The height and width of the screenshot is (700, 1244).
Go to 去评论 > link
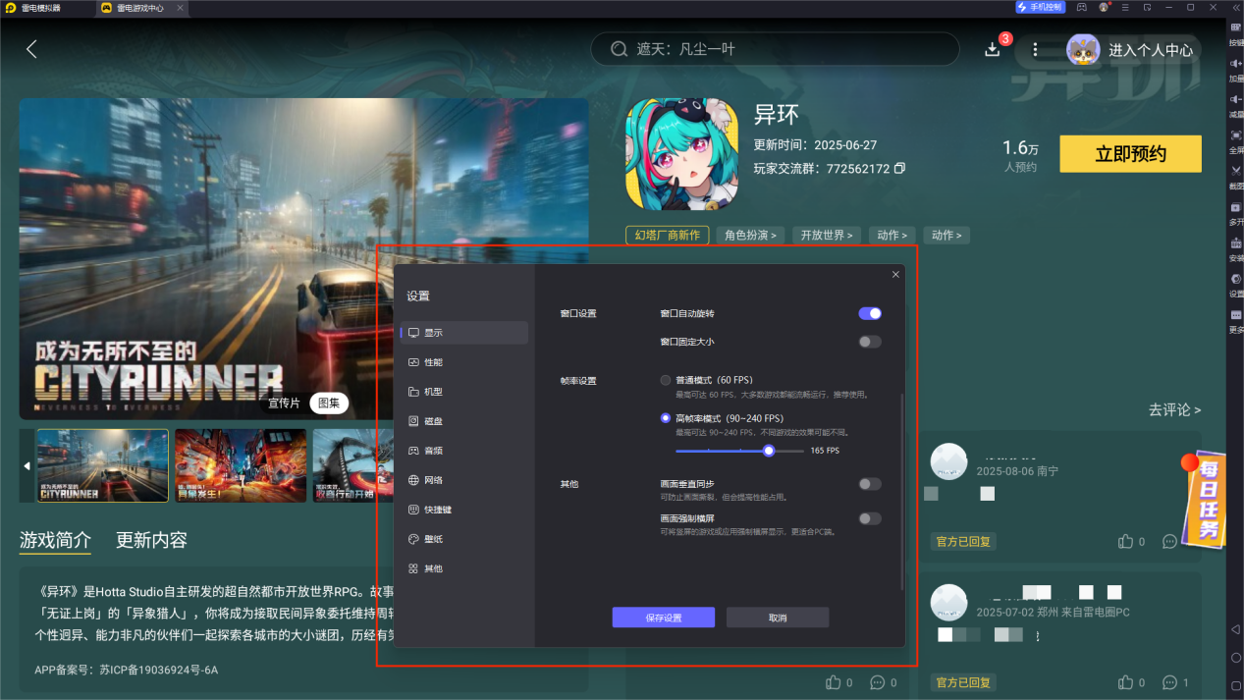1174,409
